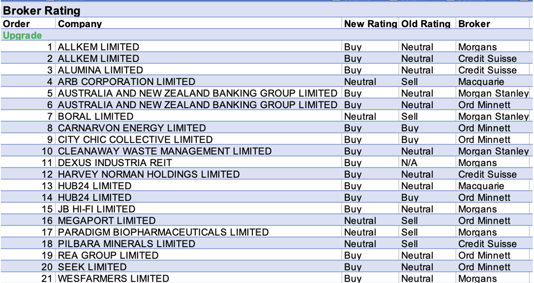Click the PILBARA MINERALS LIMITED cell
This screenshot has width=534, height=283.
point(126,244)
